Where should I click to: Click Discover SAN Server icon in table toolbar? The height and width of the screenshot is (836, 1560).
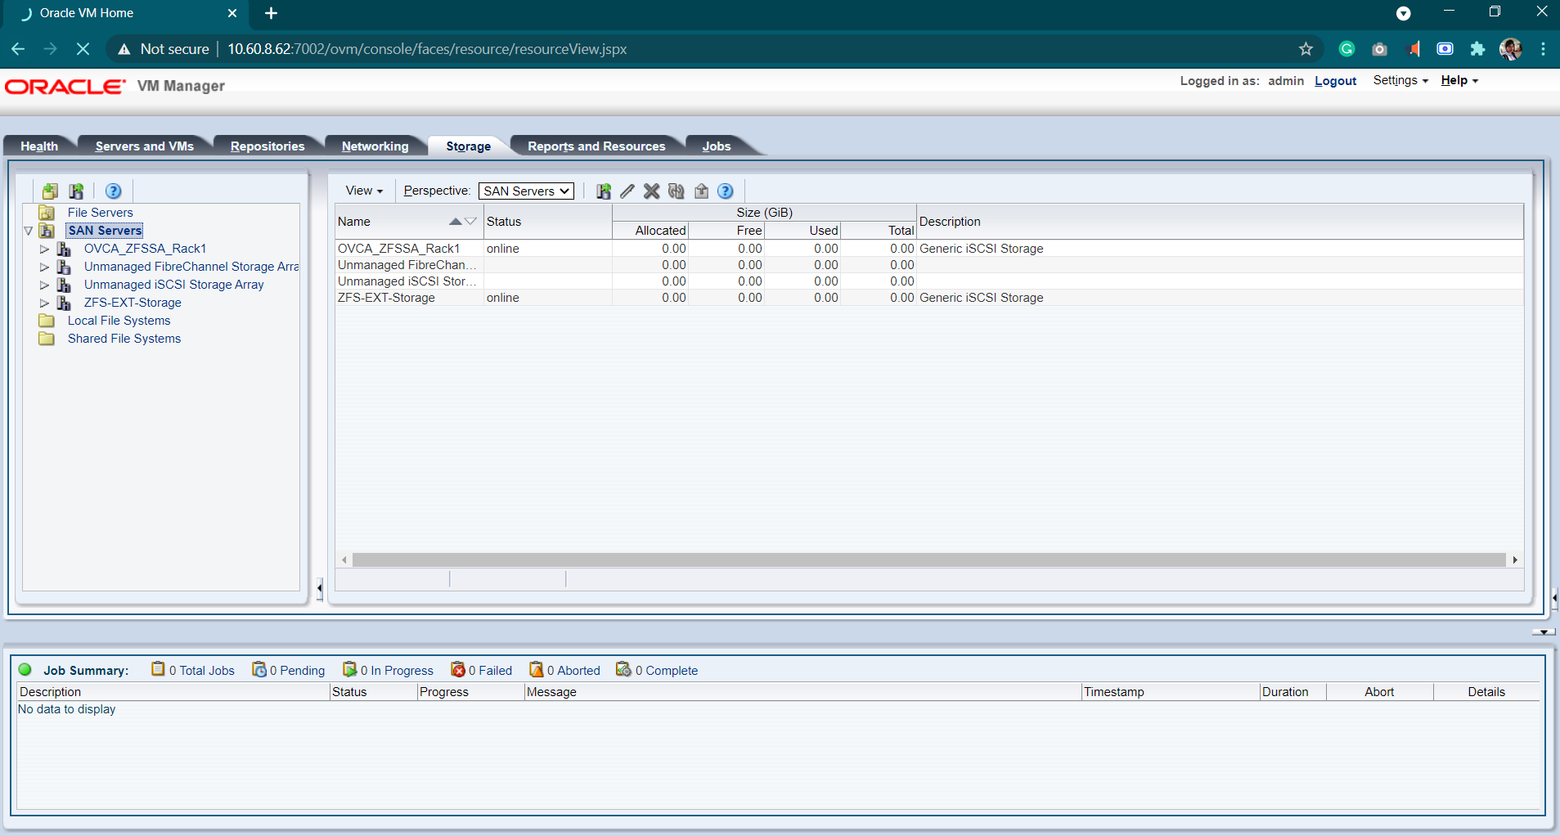pyautogui.click(x=604, y=191)
